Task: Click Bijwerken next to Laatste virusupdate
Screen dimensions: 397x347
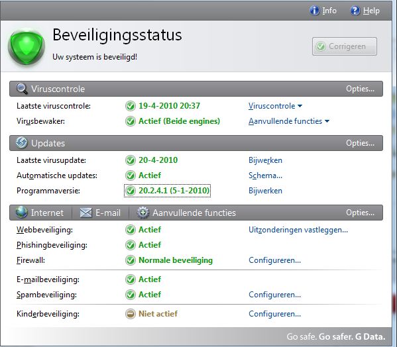Action: click(265, 160)
